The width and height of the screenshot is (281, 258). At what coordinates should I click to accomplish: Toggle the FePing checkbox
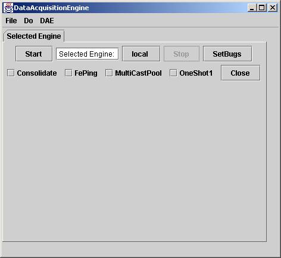point(68,73)
